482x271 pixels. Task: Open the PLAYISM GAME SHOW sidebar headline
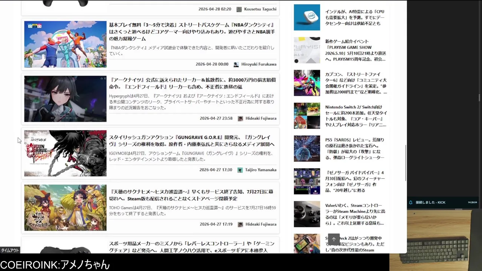coord(356,50)
